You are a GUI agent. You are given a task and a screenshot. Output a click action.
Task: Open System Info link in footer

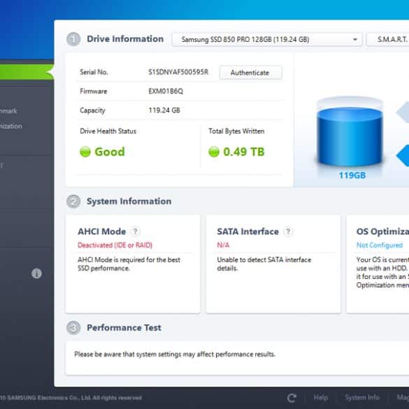point(362,398)
